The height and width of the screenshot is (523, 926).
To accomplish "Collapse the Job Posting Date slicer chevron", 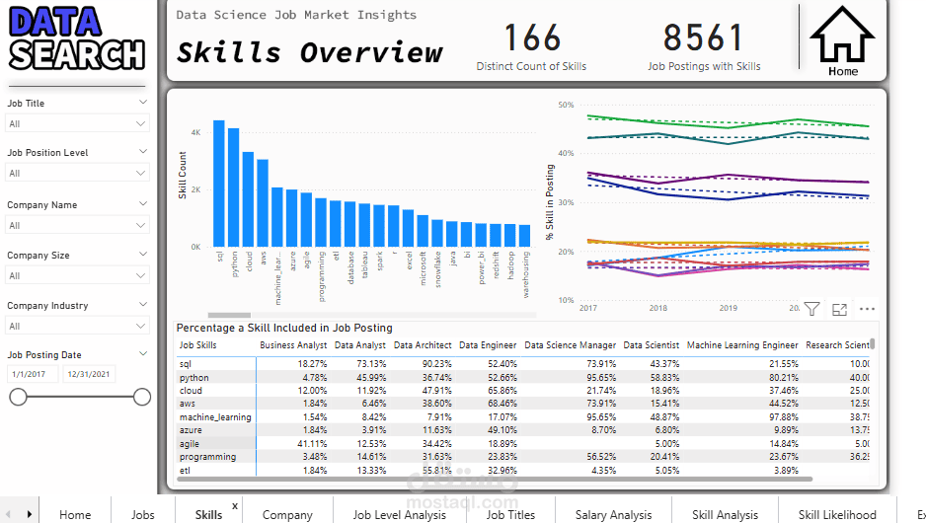I will pyautogui.click(x=143, y=354).
